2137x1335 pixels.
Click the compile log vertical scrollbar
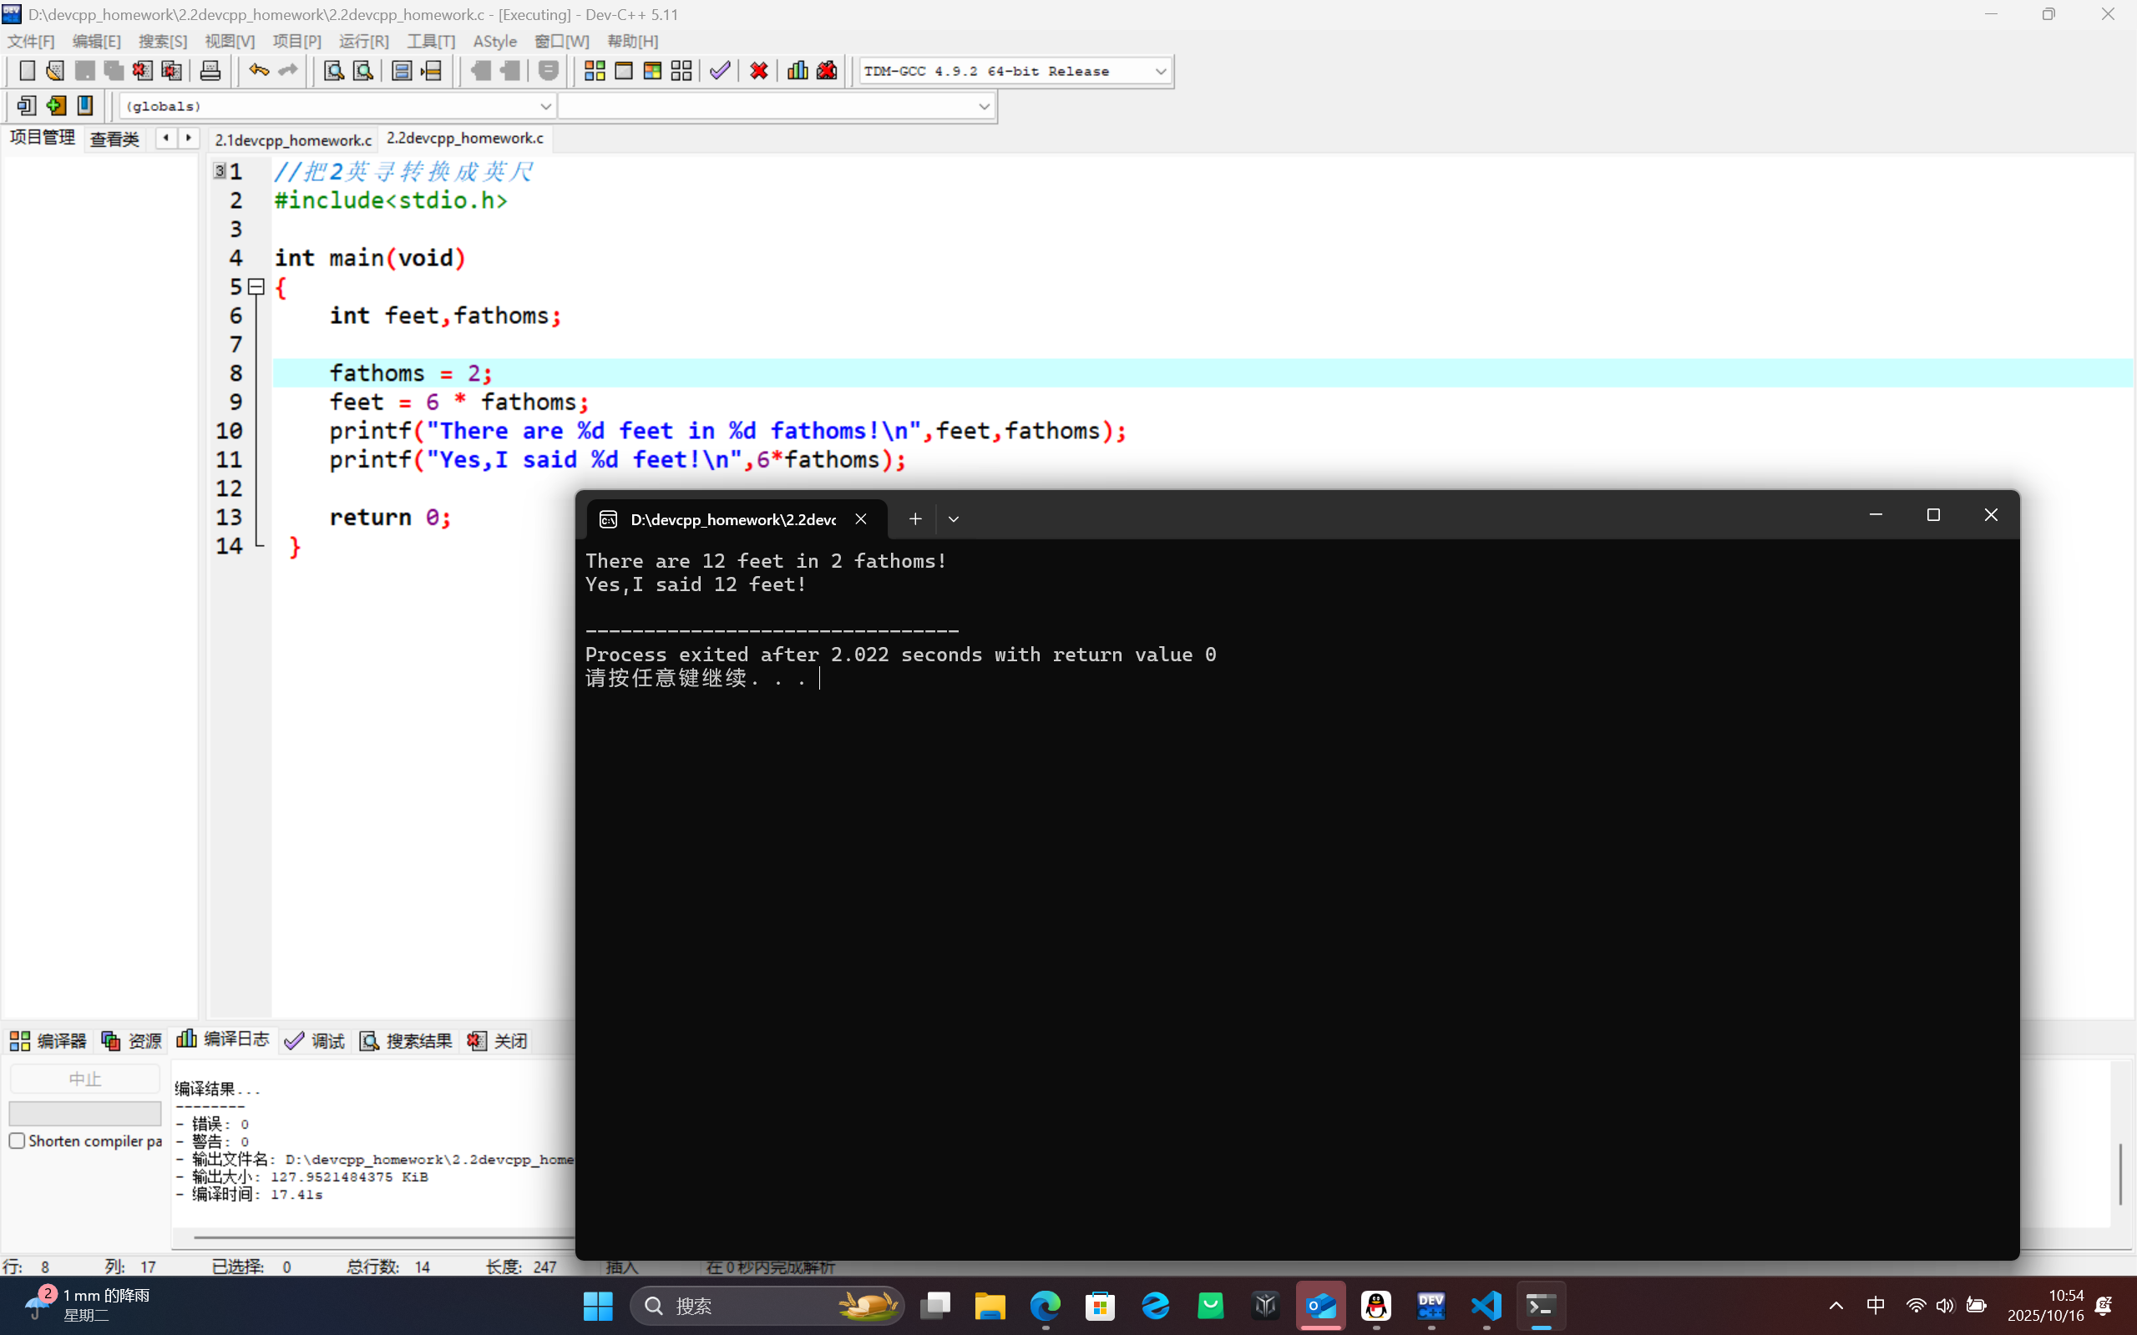pyautogui.click(x=2119, y=1175)
